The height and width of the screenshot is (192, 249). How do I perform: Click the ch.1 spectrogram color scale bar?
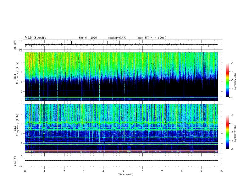[227, 80]
